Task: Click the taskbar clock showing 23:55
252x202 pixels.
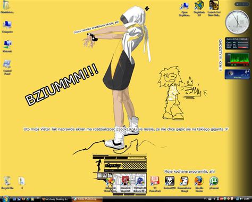Action: click(x=247, y=199)
